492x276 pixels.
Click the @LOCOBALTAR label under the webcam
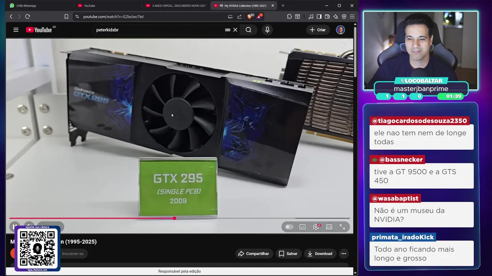(x=421, y=80)
